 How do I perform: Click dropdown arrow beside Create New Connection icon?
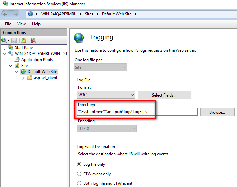(x=8, y=40)
